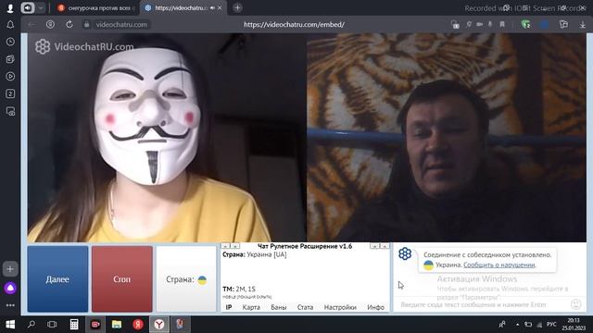Image resolution: width=593 pixels, height=333 pixels.
Task: Click the videochatru.com domain in address bar
Action: click(121, 25)
